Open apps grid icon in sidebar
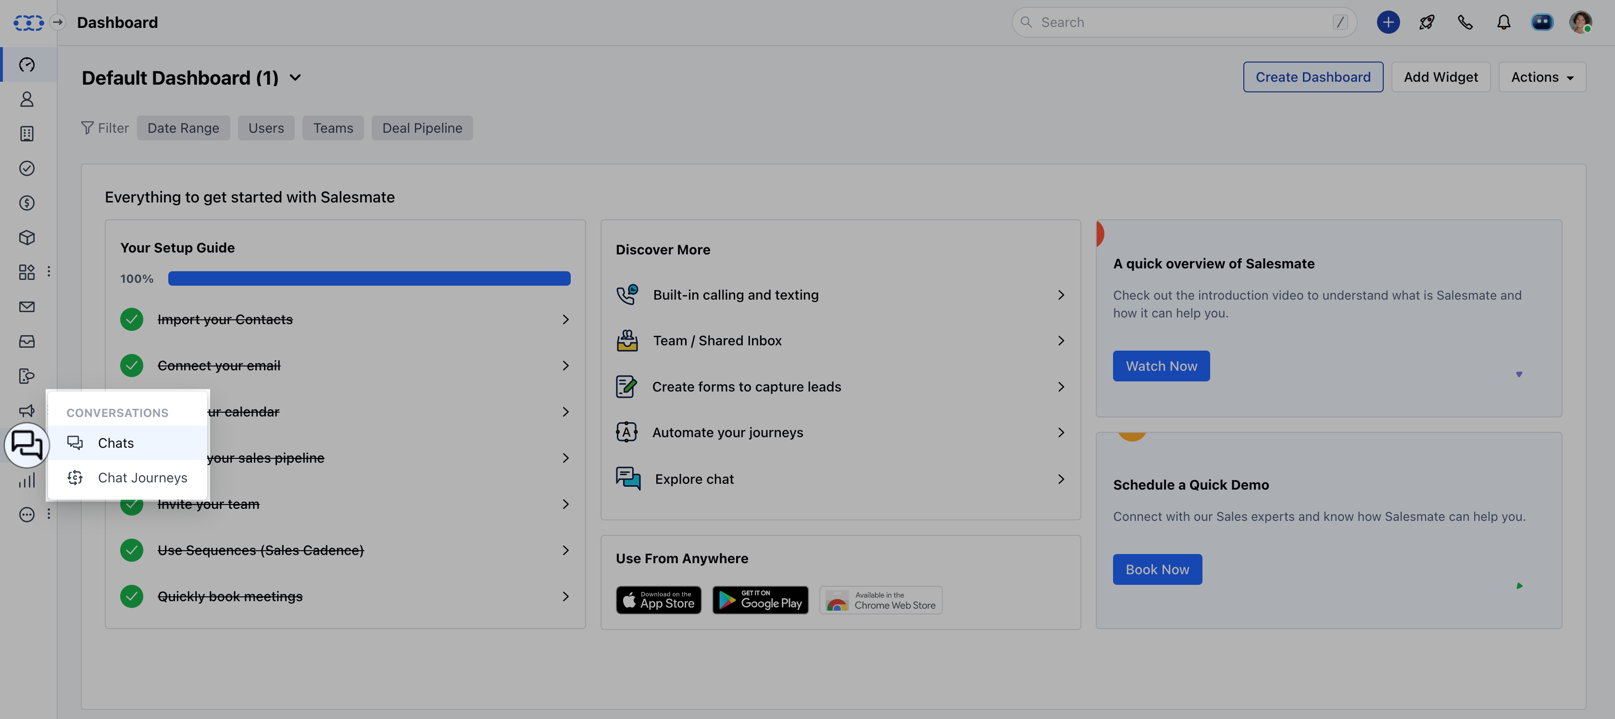The image size is (1615, 719). [x=27, y=272]
